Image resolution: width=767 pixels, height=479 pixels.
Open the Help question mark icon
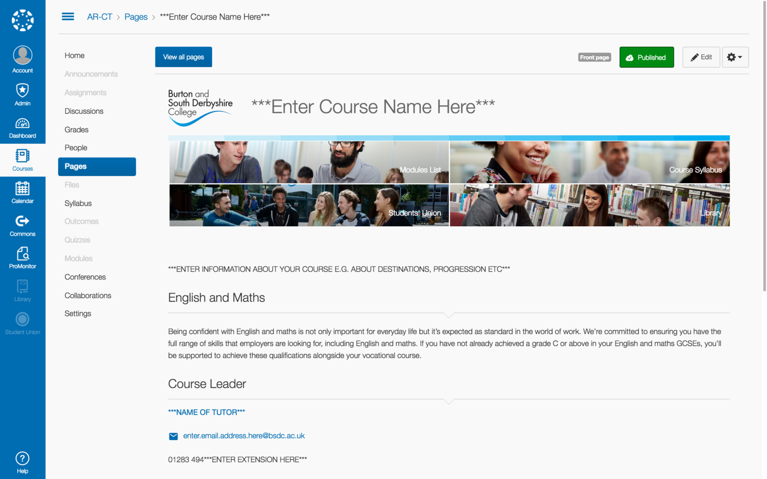pos(22,458)
